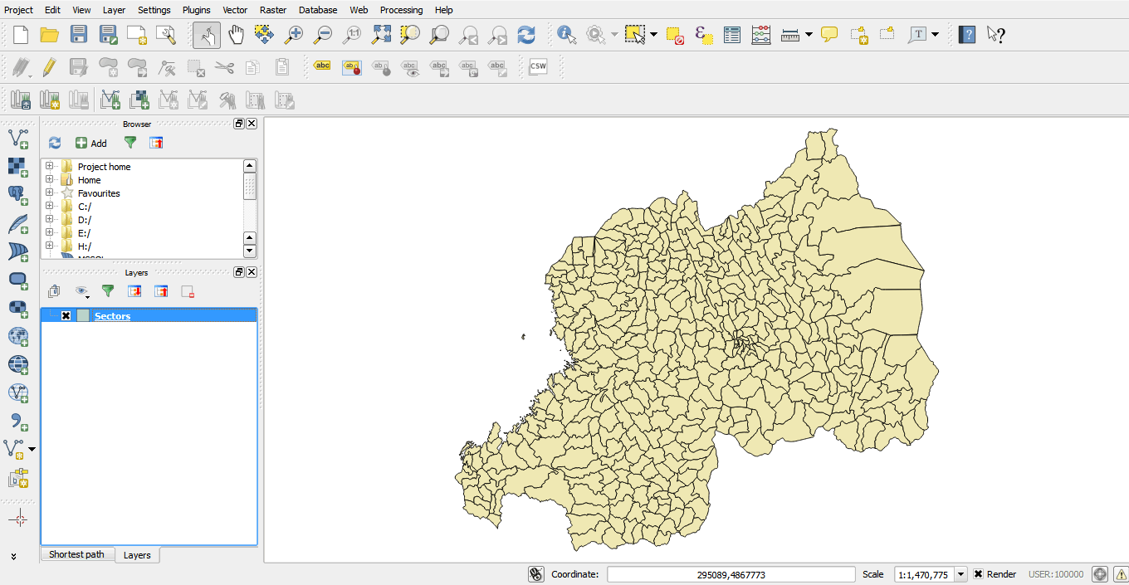The height and width of the screenshot is (585, 1129).
Task: Switch to the Shortest path tab
Action: click(x=76, y=554)
